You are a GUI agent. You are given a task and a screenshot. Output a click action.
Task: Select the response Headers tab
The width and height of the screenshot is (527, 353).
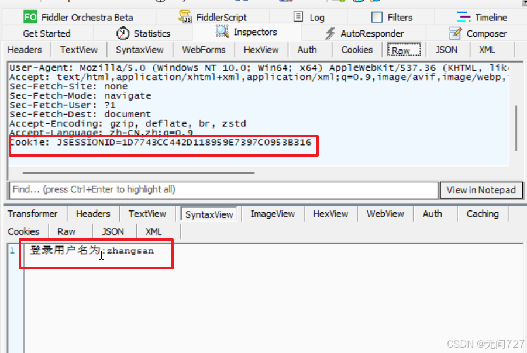(93, 214)
